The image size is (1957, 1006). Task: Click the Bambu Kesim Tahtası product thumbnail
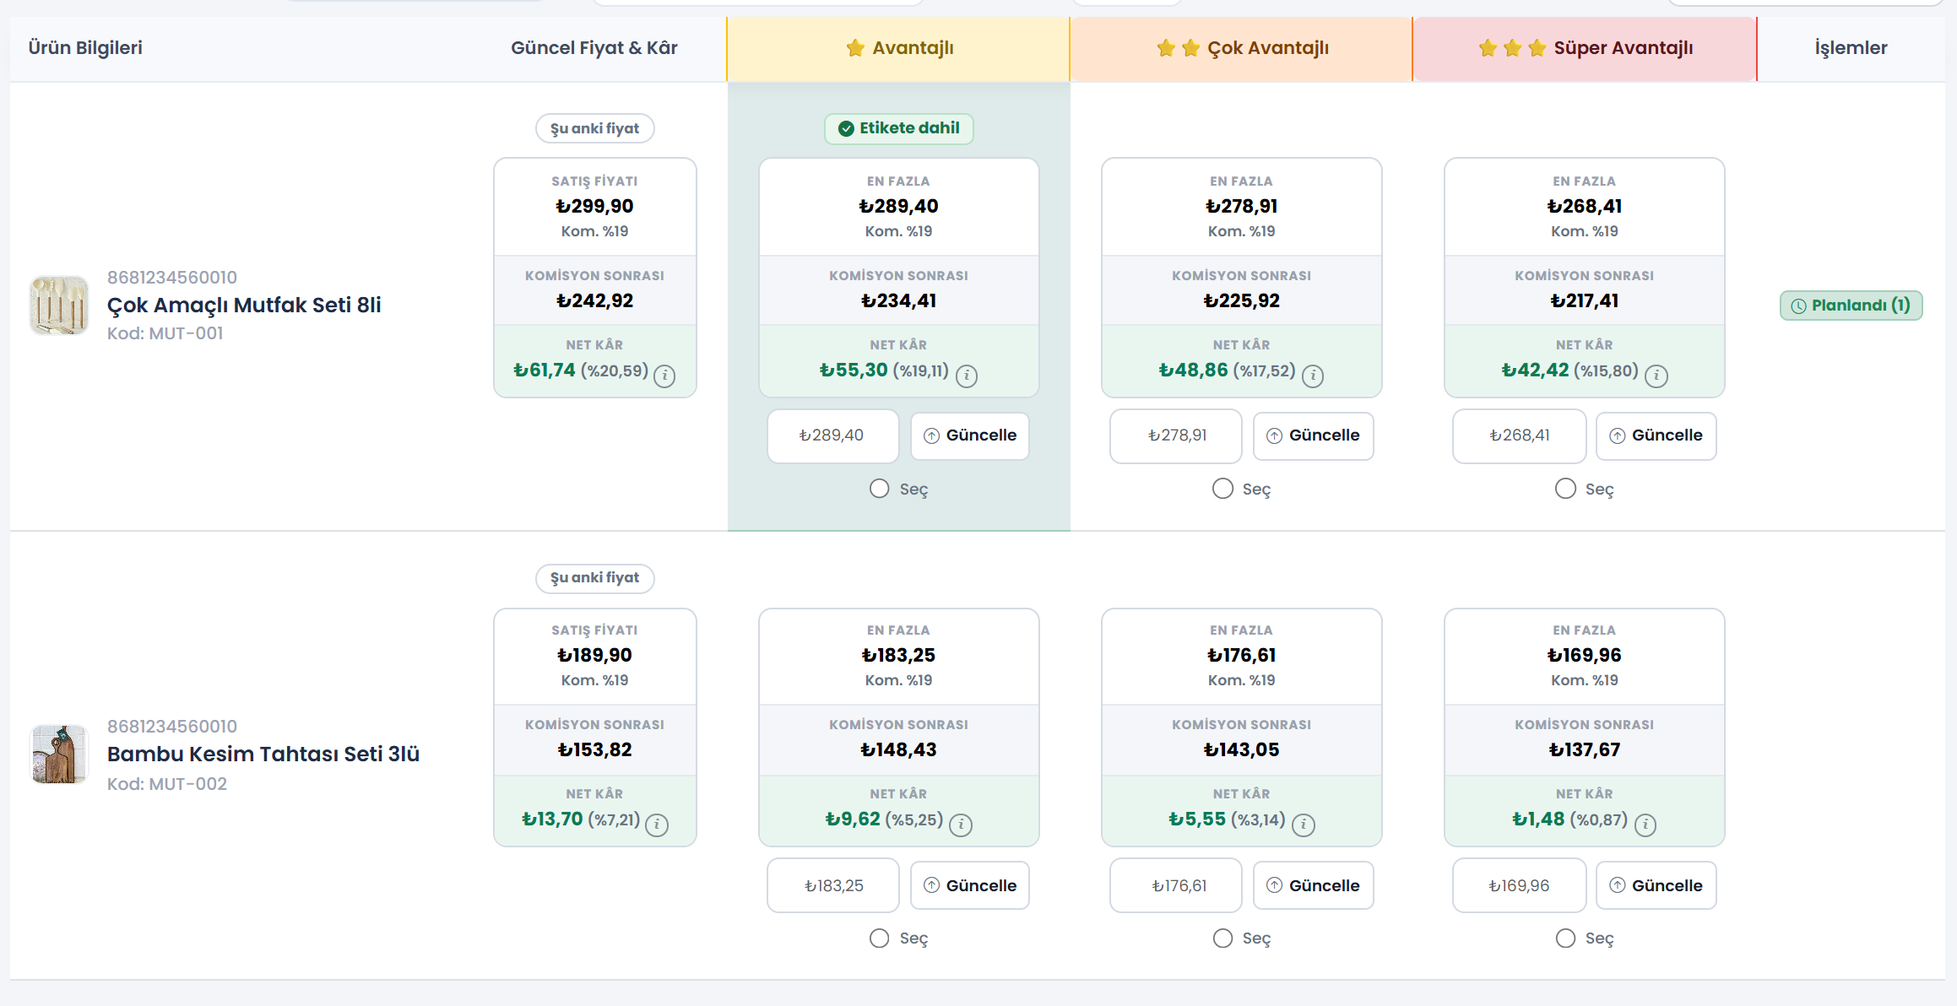(59, 754)
